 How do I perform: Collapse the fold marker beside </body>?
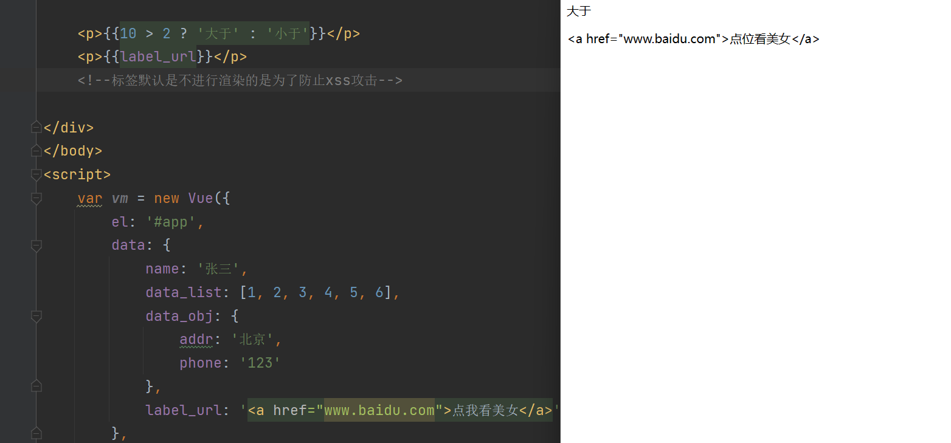coord(36,151)
